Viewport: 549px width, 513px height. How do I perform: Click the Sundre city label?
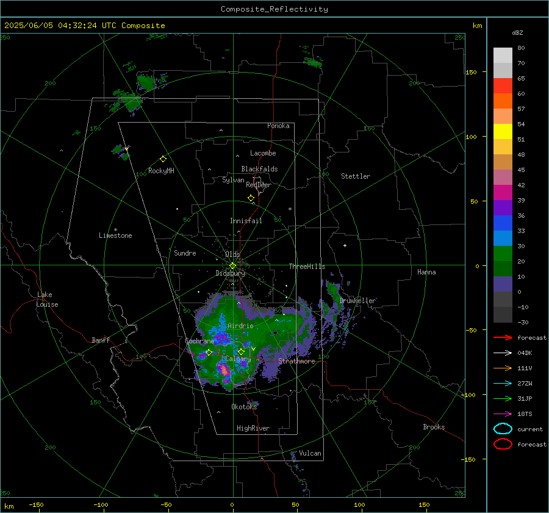point(185,253)
